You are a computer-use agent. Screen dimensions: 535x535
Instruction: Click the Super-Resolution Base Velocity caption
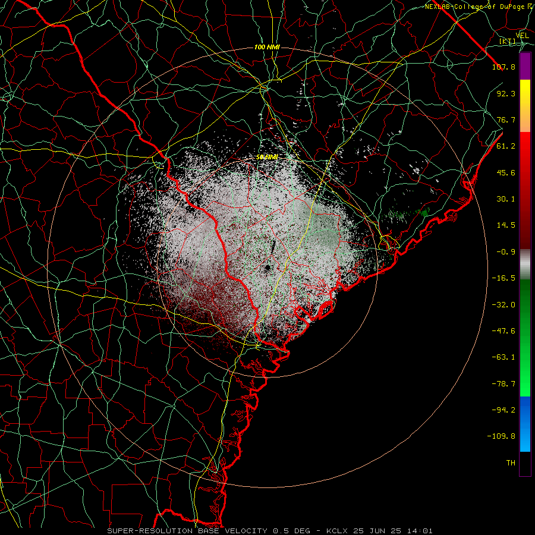(270, 531)
